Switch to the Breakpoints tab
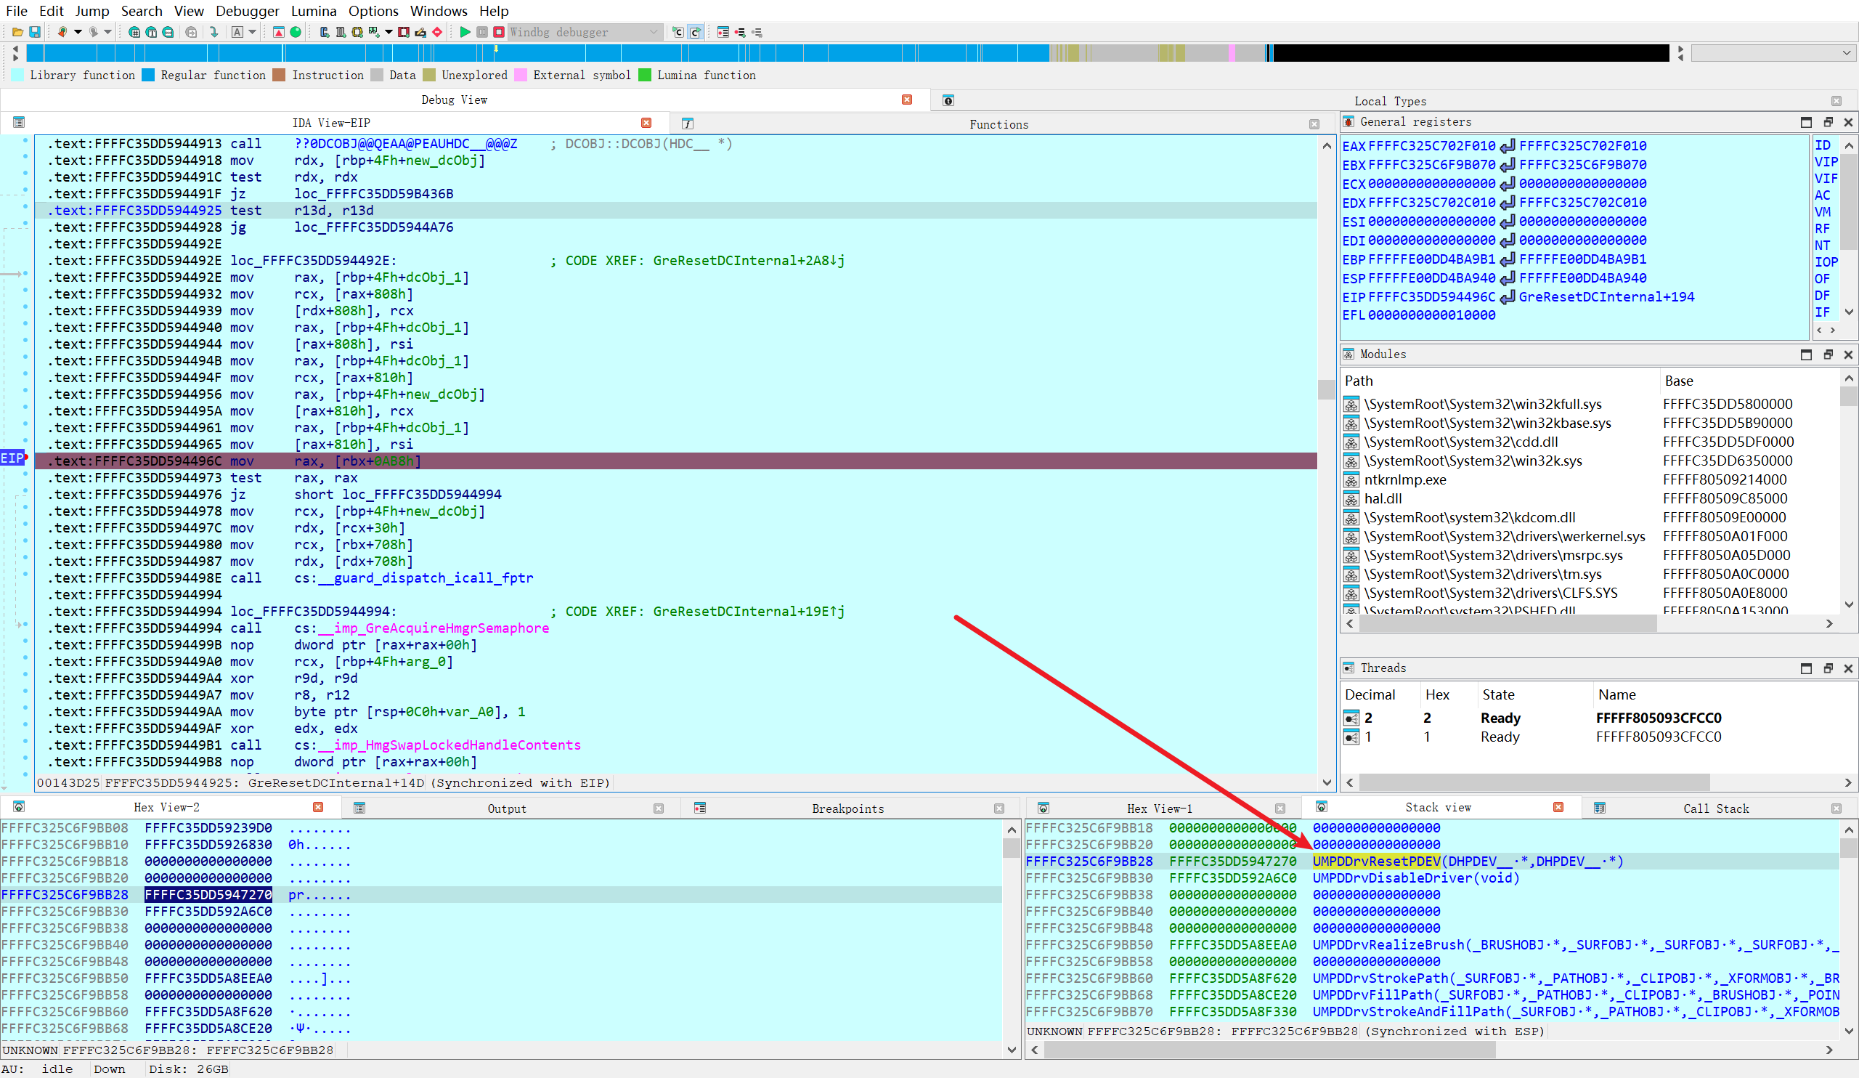 [x=847, y=808]
